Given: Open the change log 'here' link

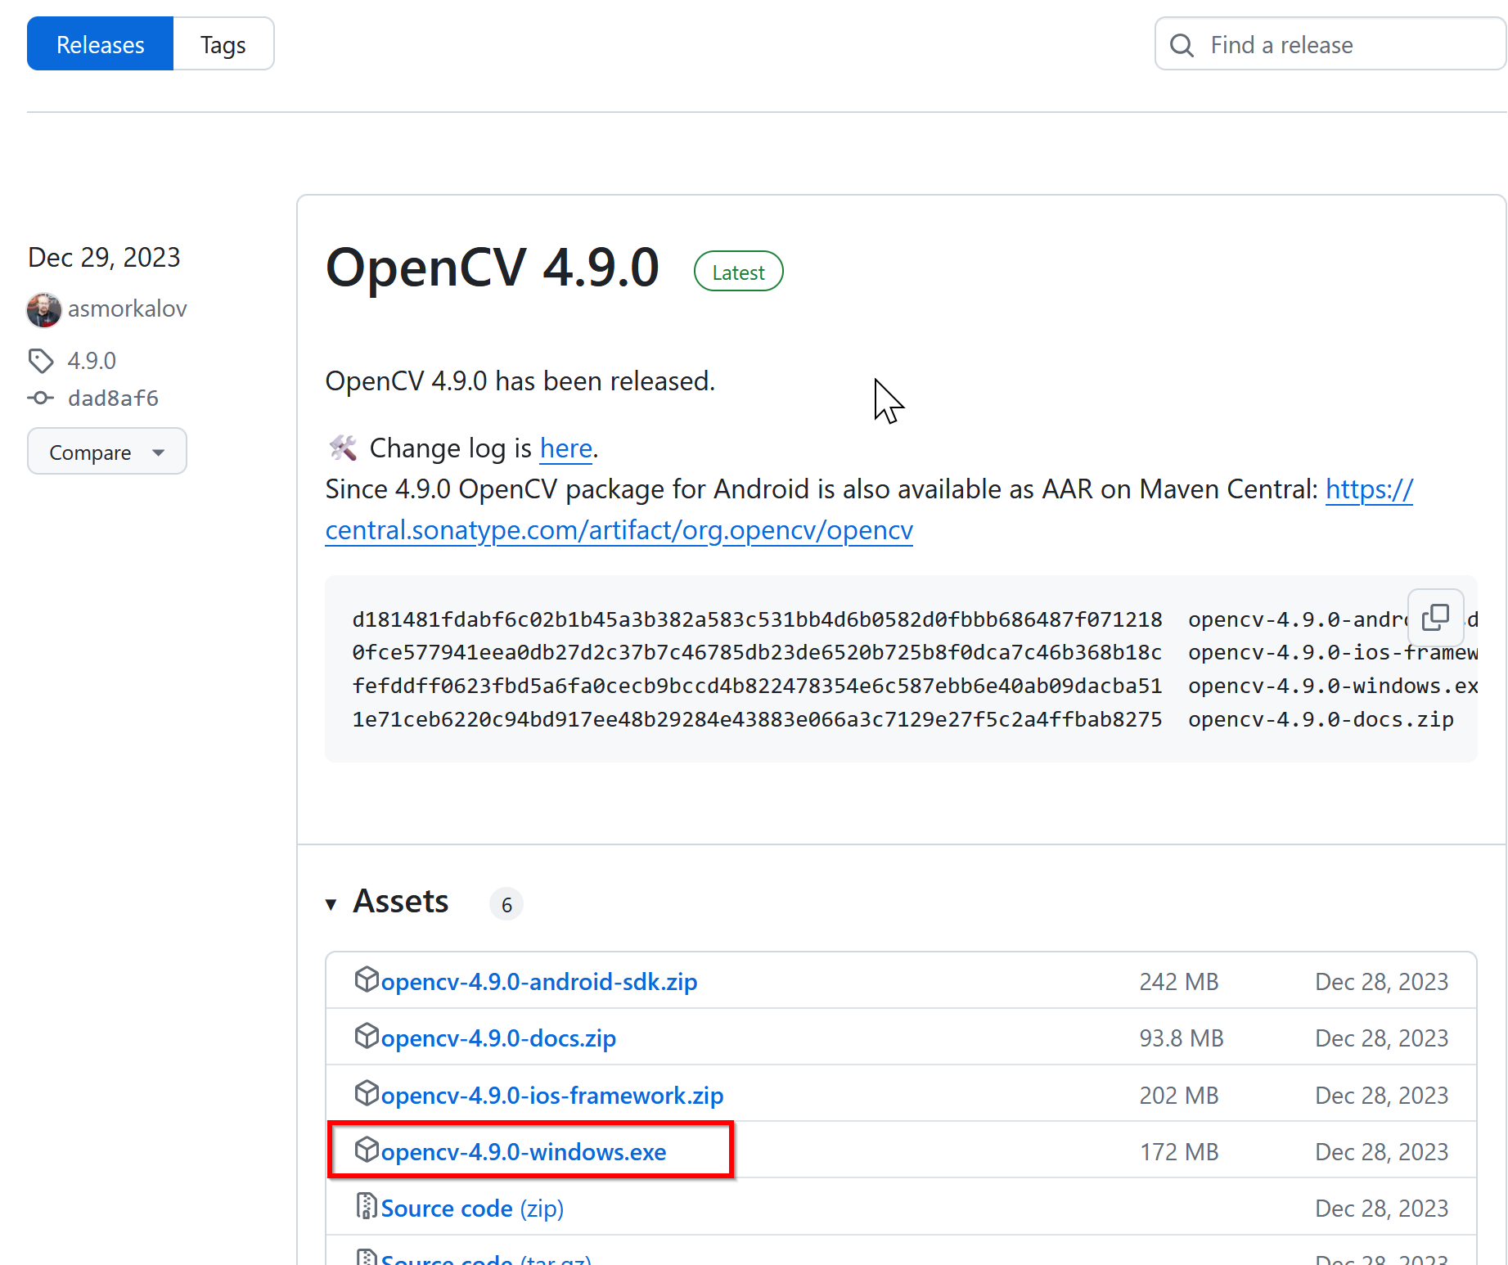Looking at the screenshot, I should coord(565,448).
